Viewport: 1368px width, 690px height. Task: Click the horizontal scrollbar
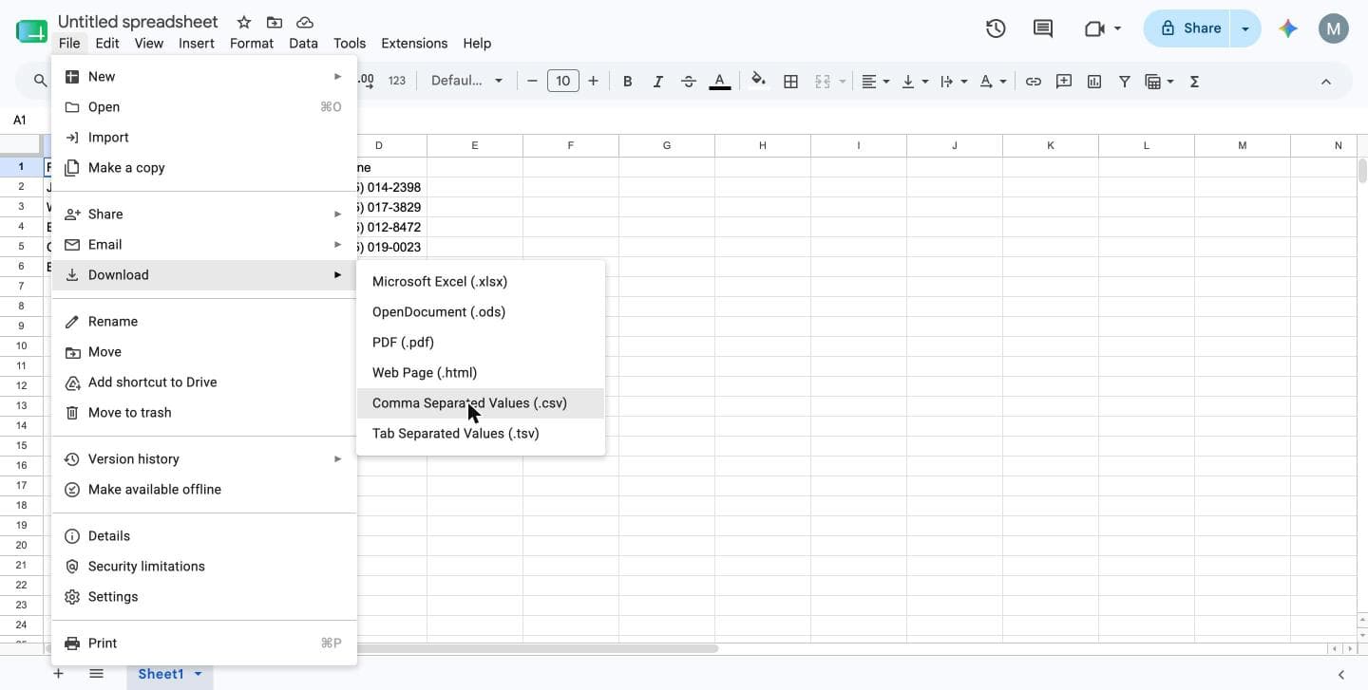[537, 649]
